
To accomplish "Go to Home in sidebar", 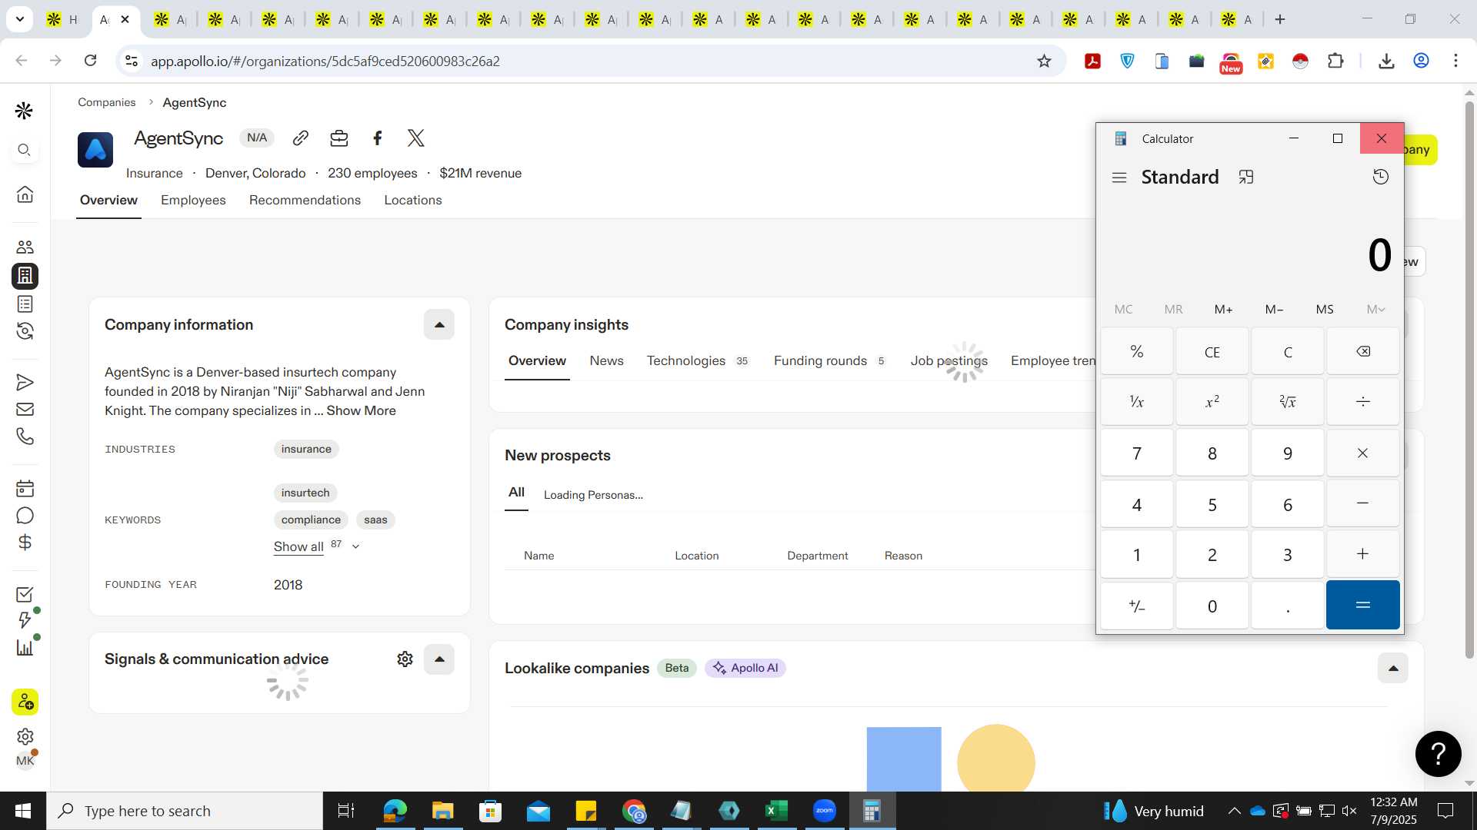I will (x=25, y=194).
